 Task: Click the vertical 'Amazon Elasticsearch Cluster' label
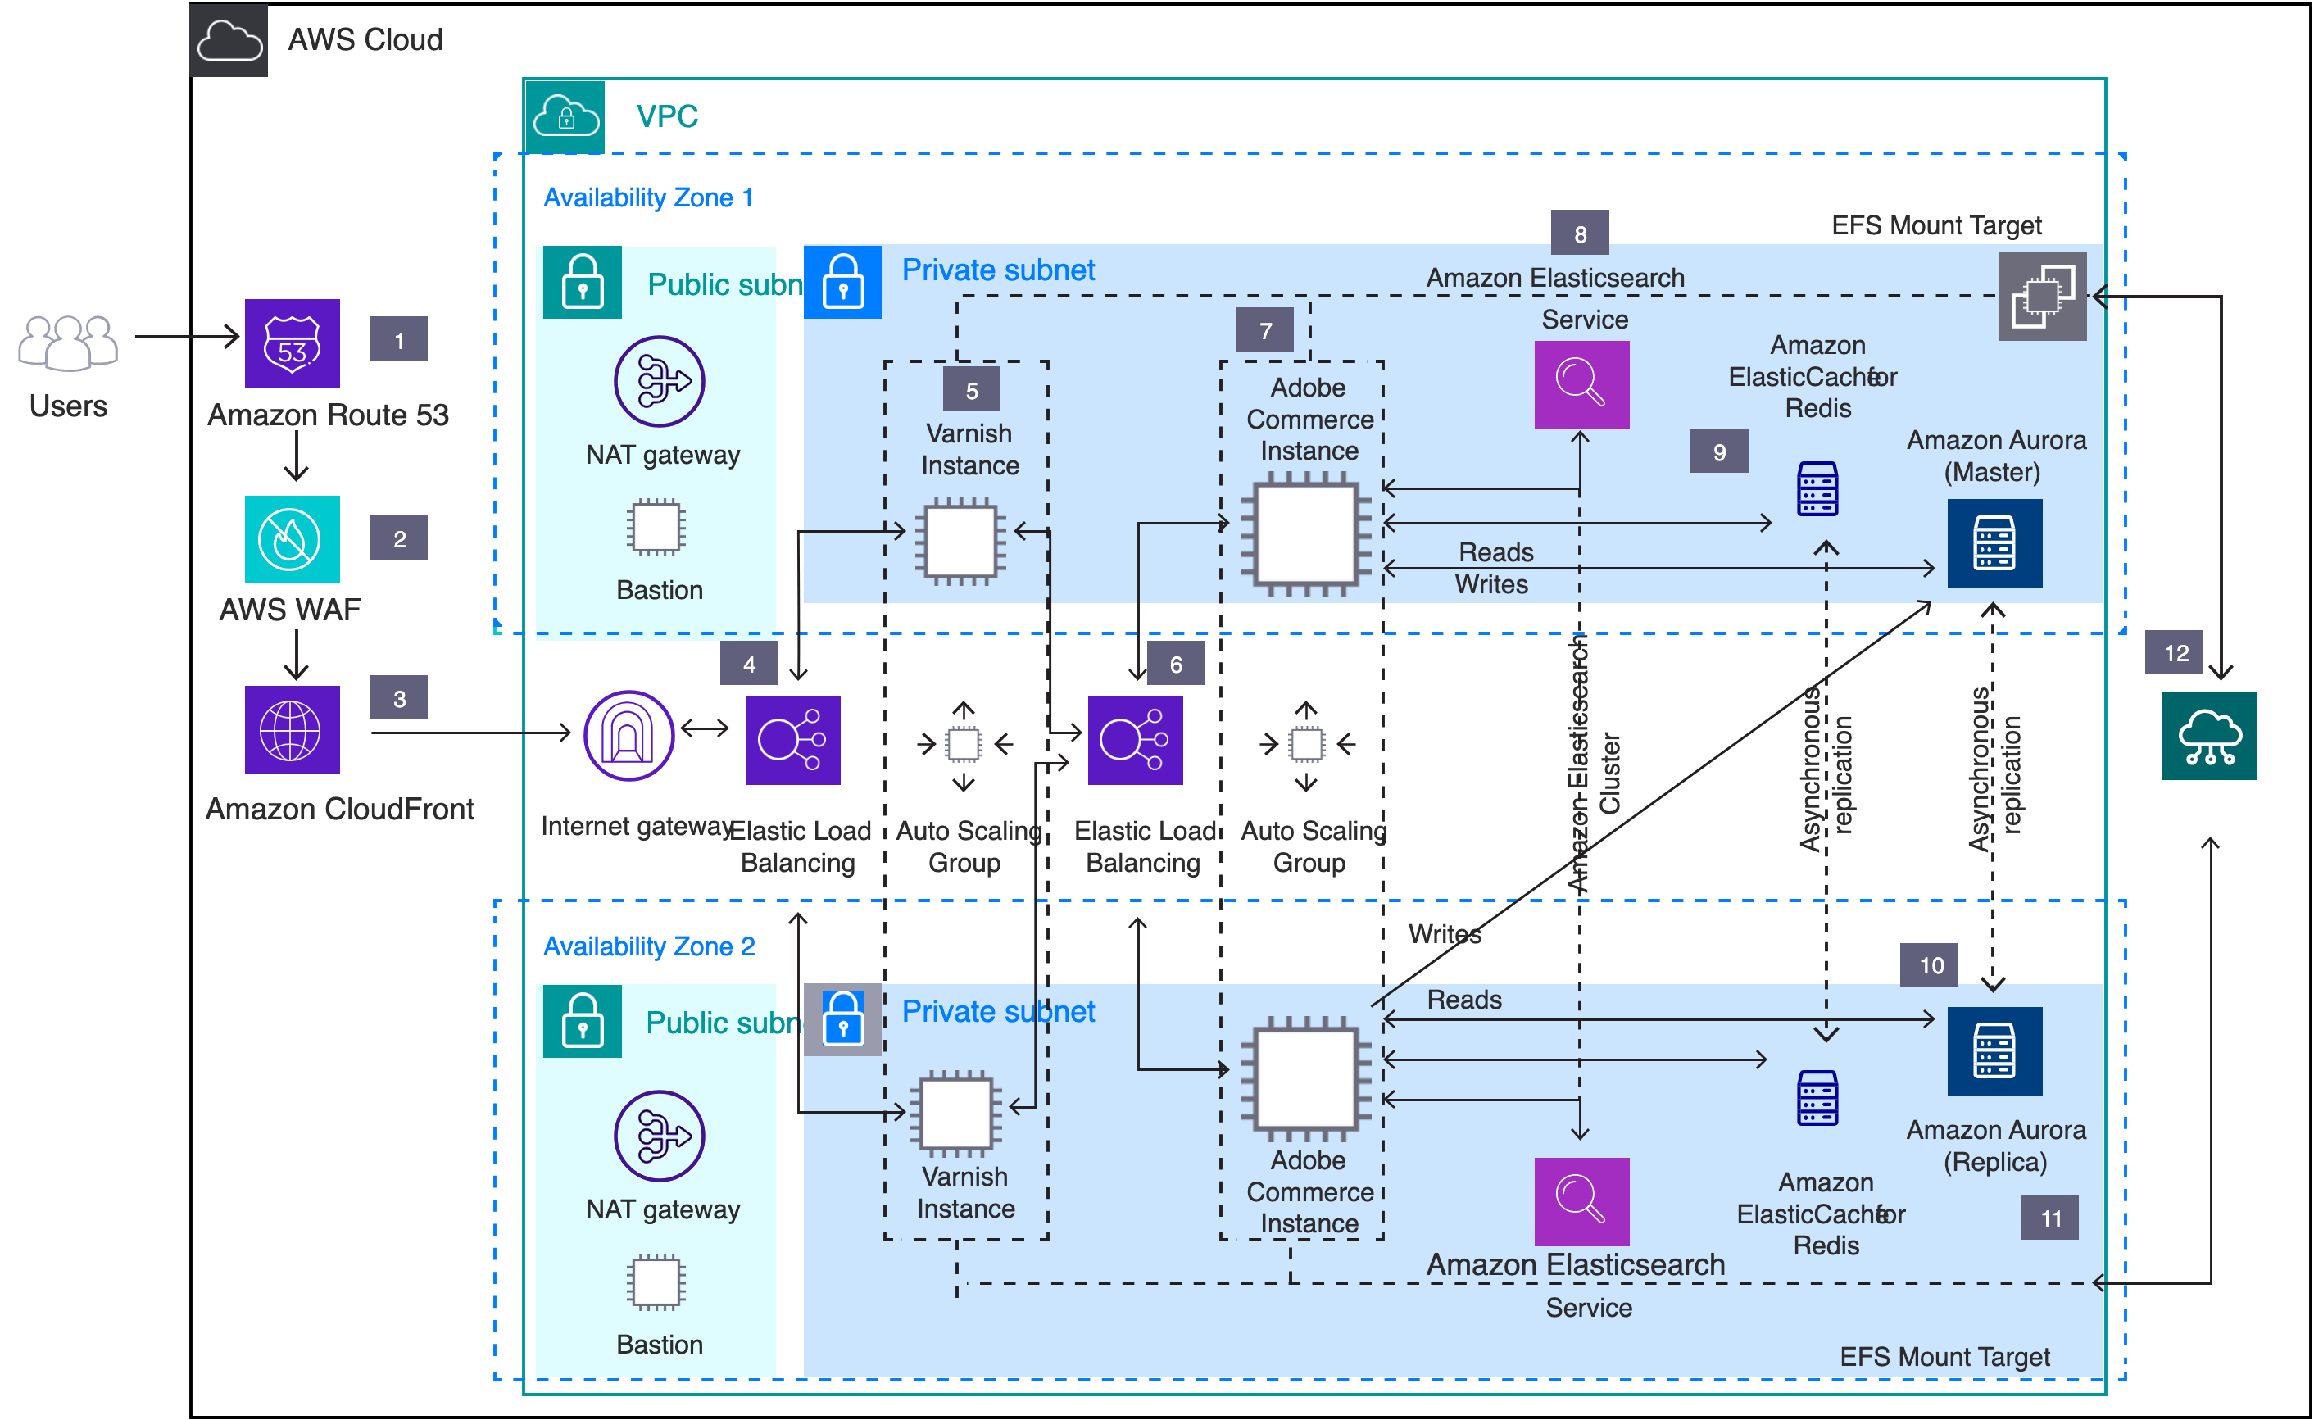coord(1594,763)
